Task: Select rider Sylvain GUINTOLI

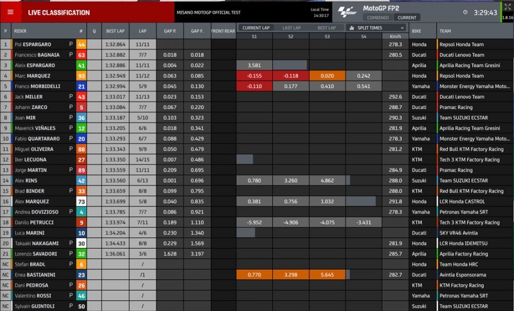Action: (34, 306)
